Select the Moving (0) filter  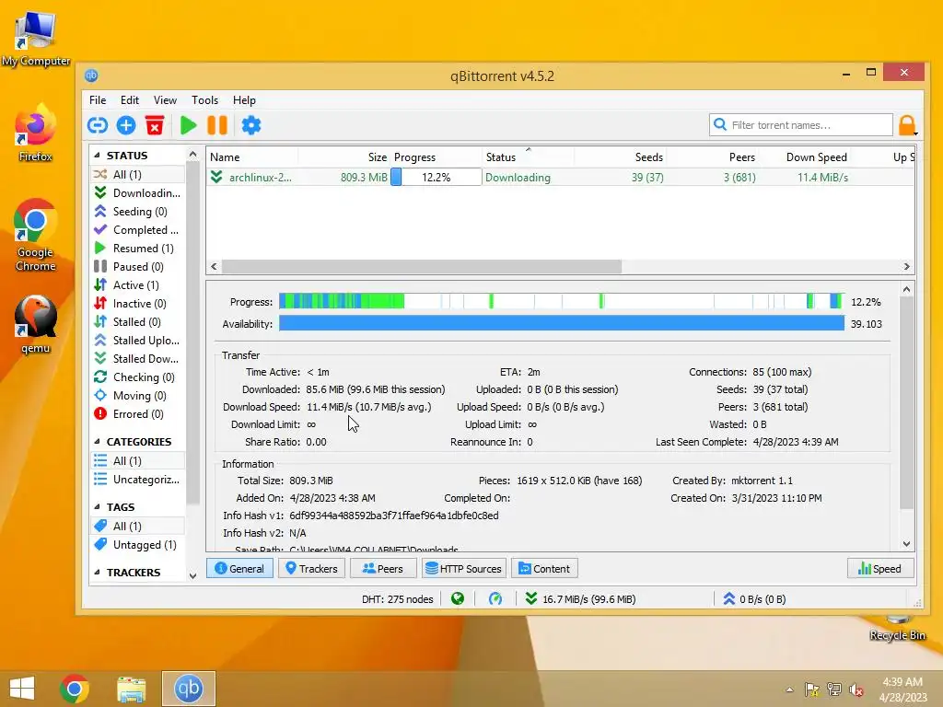coord(138,396)
